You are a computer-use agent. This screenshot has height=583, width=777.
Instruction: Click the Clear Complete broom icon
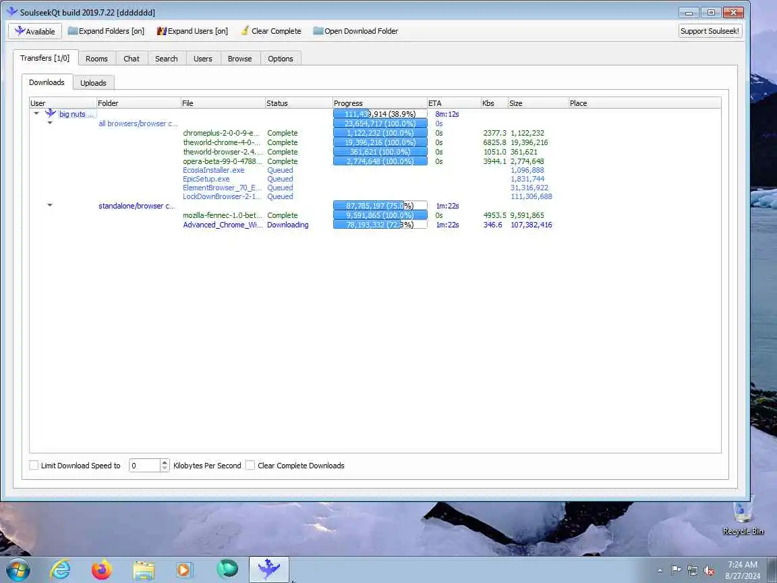[x=245, y=31]
